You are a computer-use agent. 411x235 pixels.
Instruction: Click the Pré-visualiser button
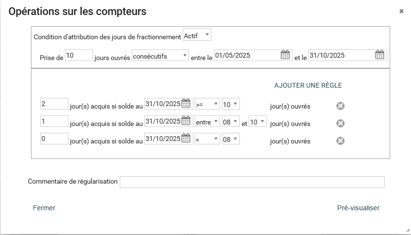(x=358, y=208)
